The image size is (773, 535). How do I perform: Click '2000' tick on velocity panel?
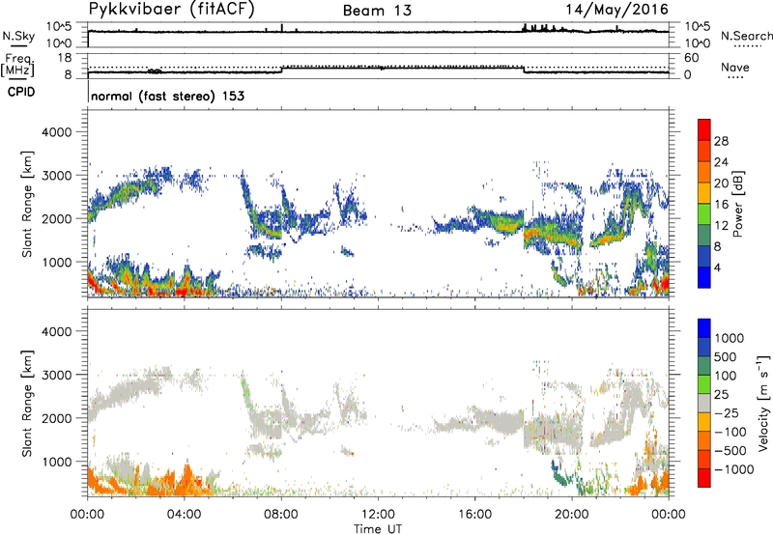tap(56, 418)
